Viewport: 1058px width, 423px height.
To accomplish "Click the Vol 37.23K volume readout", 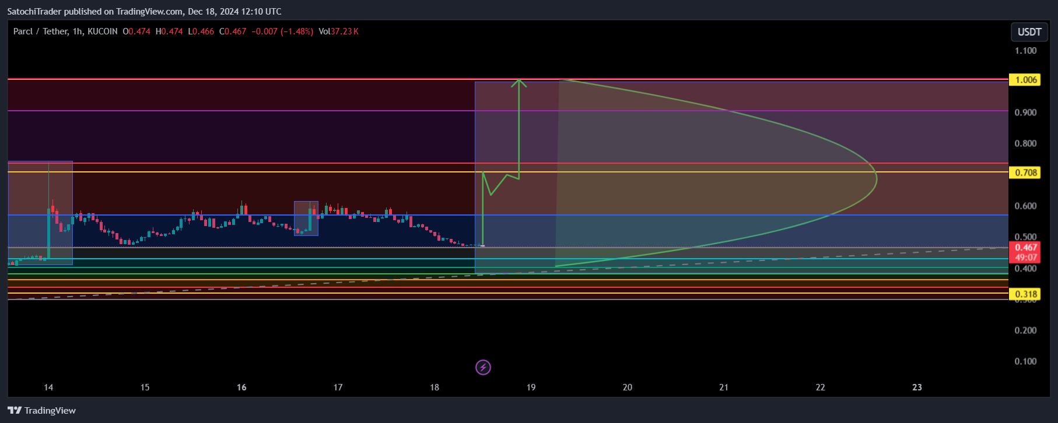I will coord(338,31).
